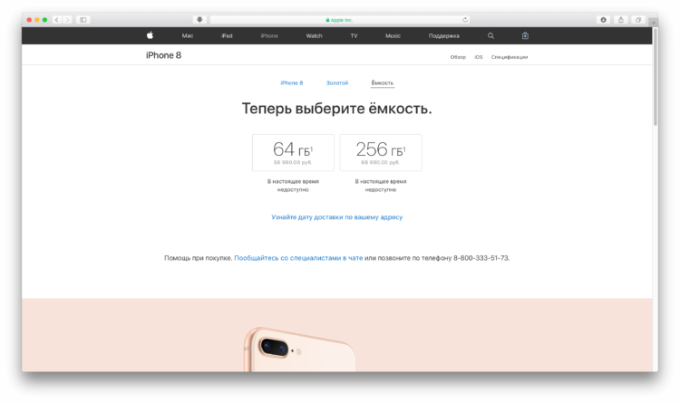
Task: Open the Mac menu item
Action: point(188,36)
